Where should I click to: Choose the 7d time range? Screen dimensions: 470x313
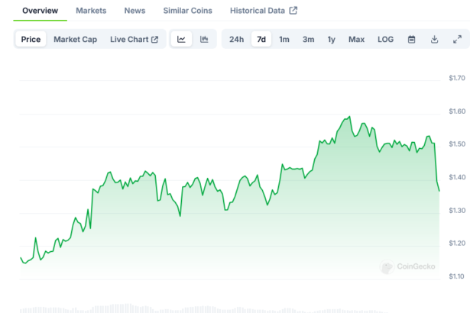click(x=261, y=39)
